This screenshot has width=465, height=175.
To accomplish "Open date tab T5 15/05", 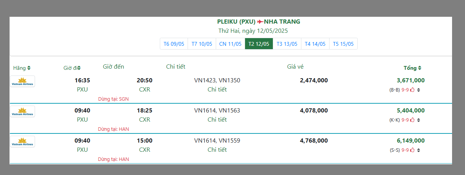I will click(343, 44).
